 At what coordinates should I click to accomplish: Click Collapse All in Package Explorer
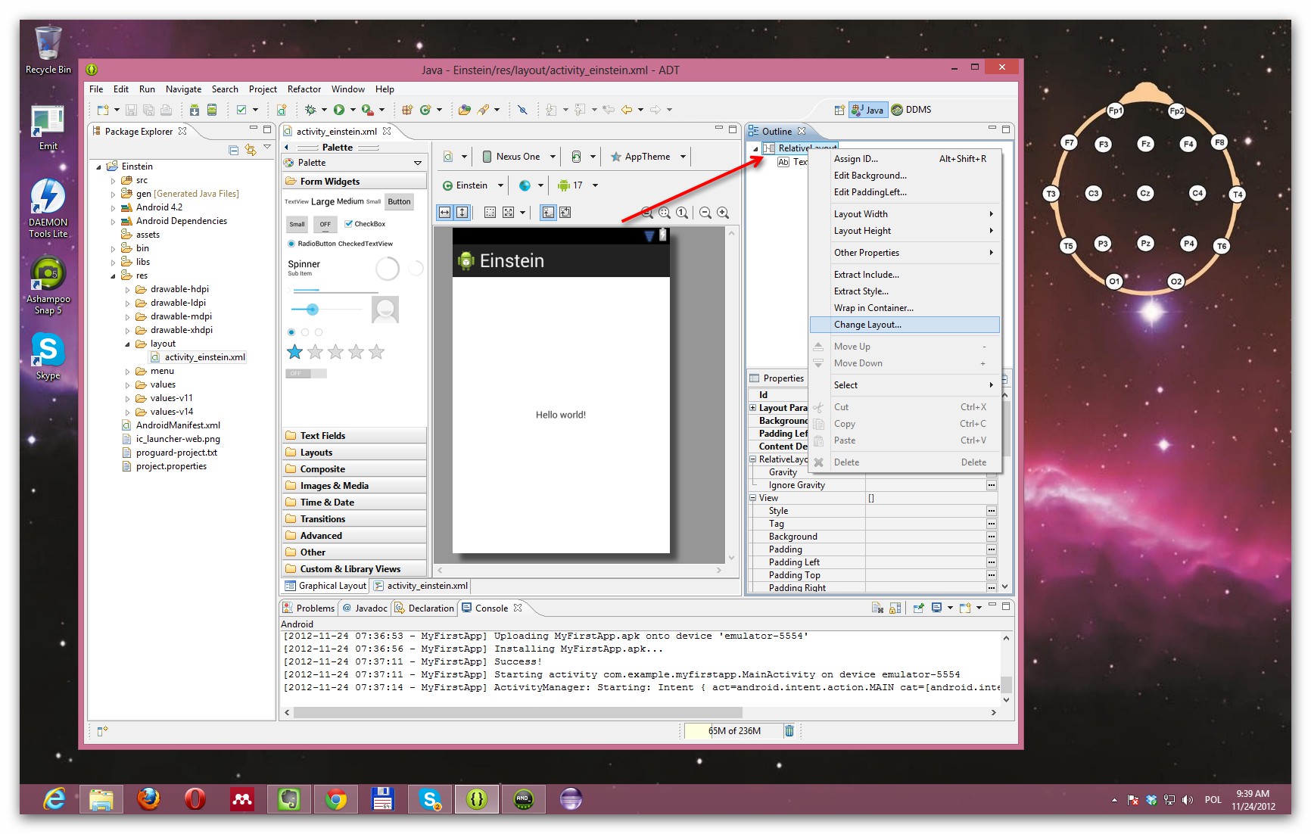[233, 150]
